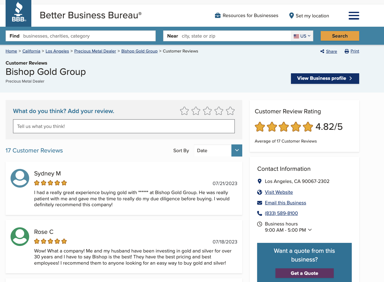Click the printer icon
Viewport: 384px width, 282px height.
[347, 51]
